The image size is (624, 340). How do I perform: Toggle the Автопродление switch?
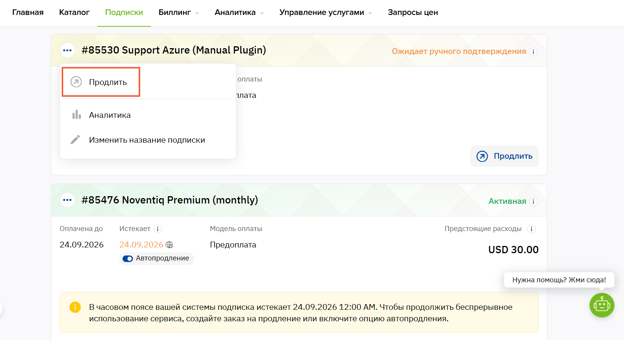coord(128,259)
